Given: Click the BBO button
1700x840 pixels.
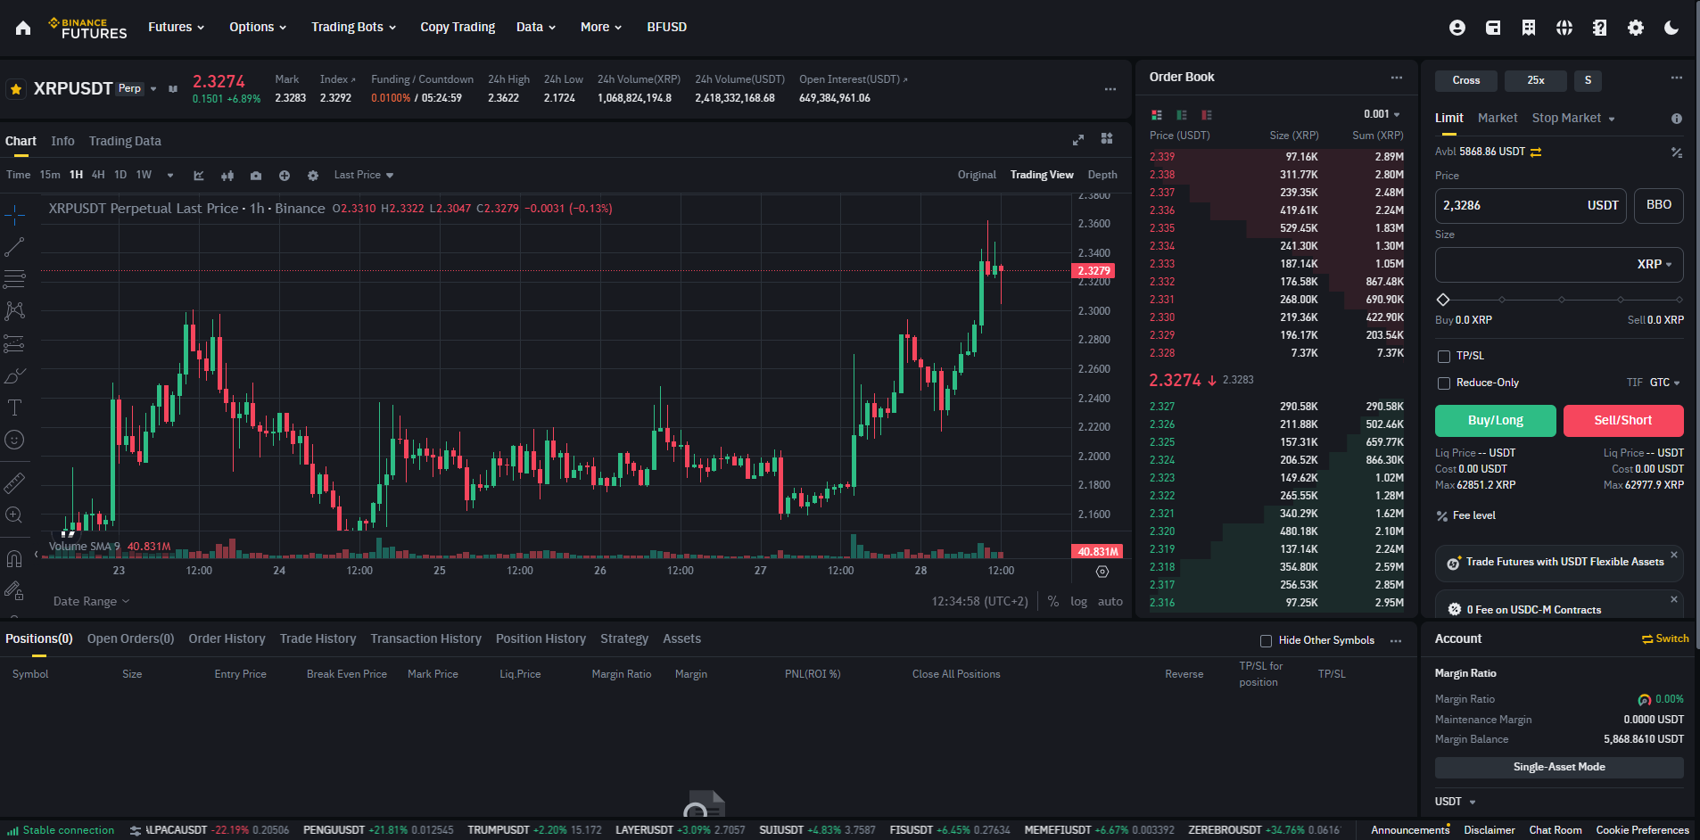Looking at the screenshot, I should (1659, 205).
